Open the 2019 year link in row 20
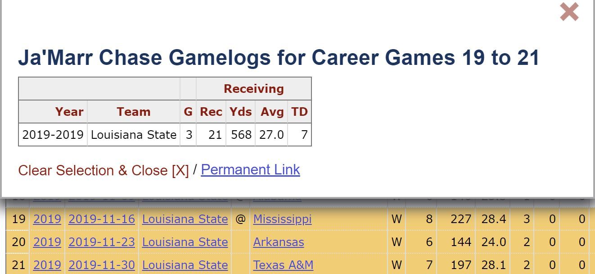The height and width of the screenshot is (274, 595). point(47,242)
